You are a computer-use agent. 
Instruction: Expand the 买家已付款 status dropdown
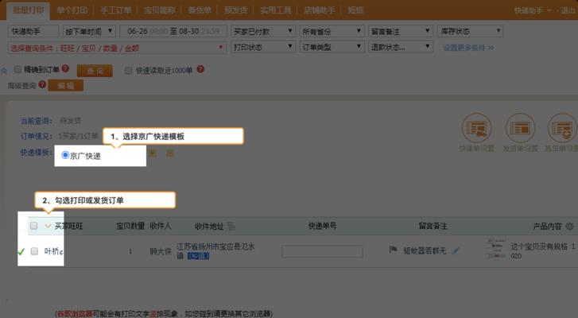point(263,31)
